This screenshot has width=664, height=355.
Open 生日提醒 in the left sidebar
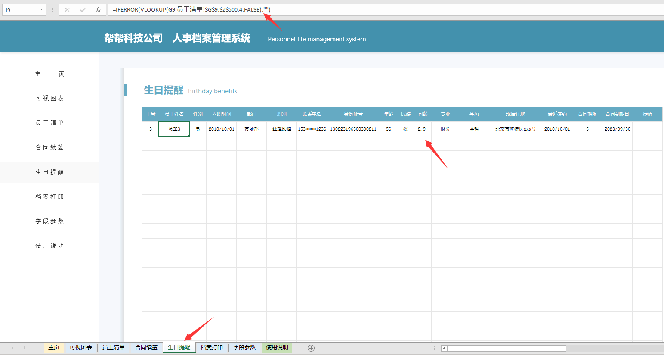tap(49, 172)
